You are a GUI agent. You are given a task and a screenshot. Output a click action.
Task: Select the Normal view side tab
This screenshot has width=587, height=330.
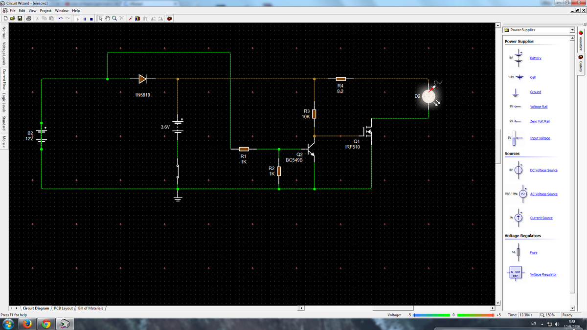pyautogui.click(x=3, y=33)
